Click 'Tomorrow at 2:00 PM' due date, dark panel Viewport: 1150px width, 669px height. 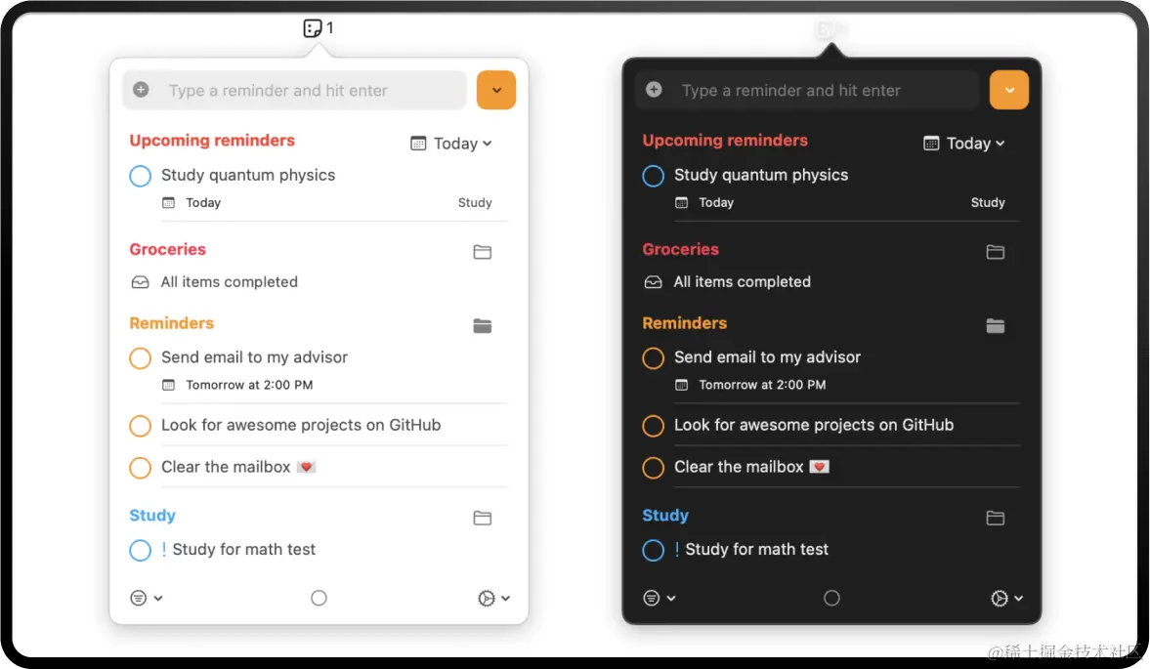762,386
